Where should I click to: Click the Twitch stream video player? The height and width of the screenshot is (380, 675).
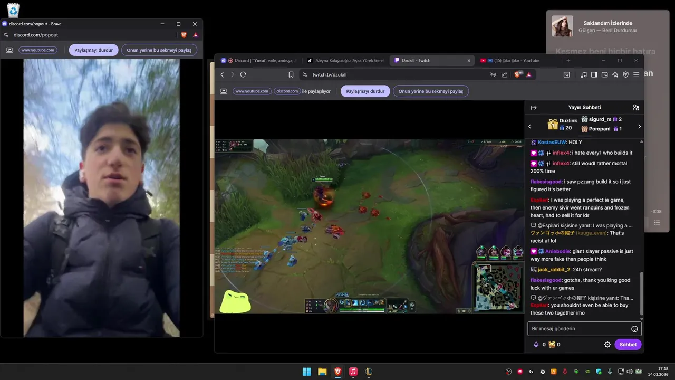click(369, 226)
